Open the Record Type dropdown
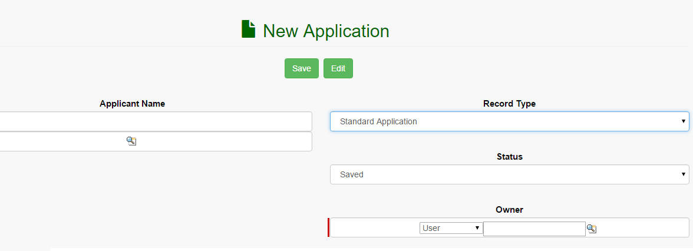The width and height of the screenshot is (693, 251). point(509,121)
